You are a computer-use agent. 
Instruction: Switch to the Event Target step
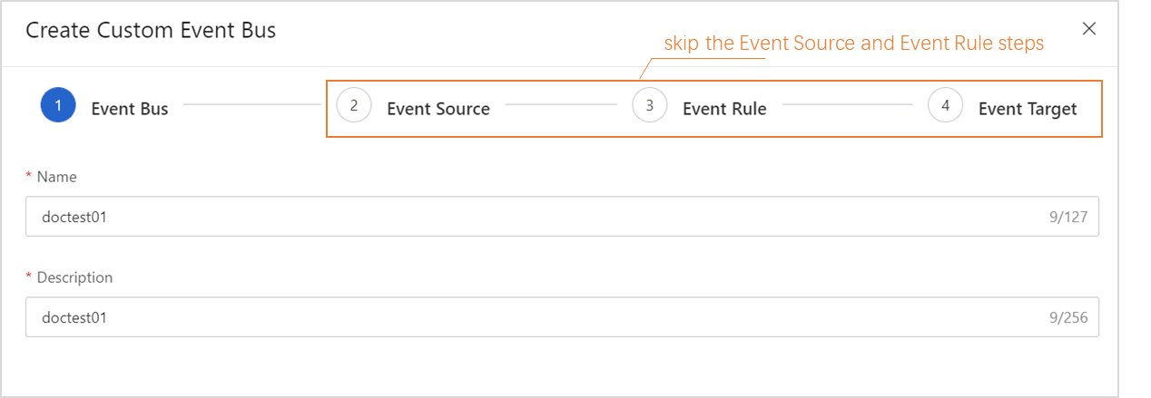[x=1028, y=109]
